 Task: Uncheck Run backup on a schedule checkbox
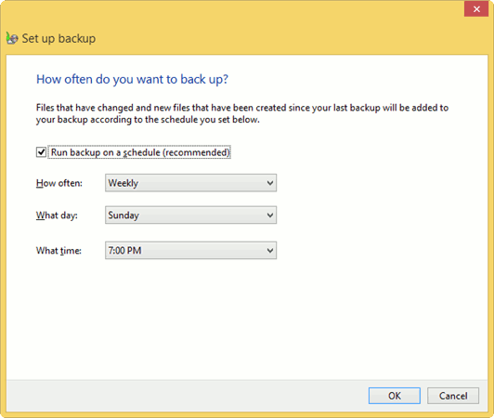point(41,152)
